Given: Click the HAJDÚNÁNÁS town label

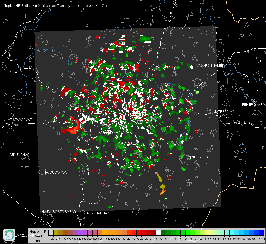Looking at the screenshot, I should click(x=18, y=155).
